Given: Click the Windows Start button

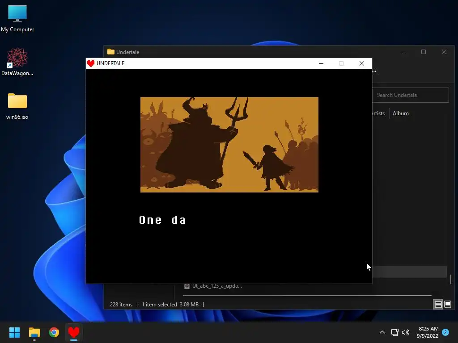Looking at the screenshot, I should 14,332.
